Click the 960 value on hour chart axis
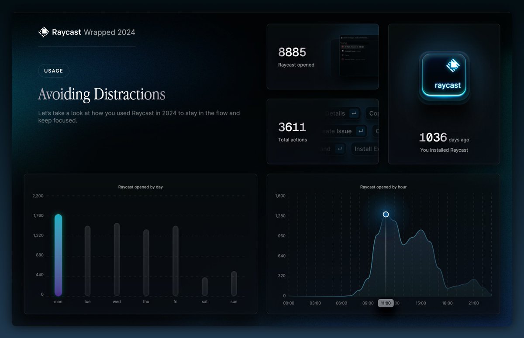The image size is (524, 338). tap(282, 236)
